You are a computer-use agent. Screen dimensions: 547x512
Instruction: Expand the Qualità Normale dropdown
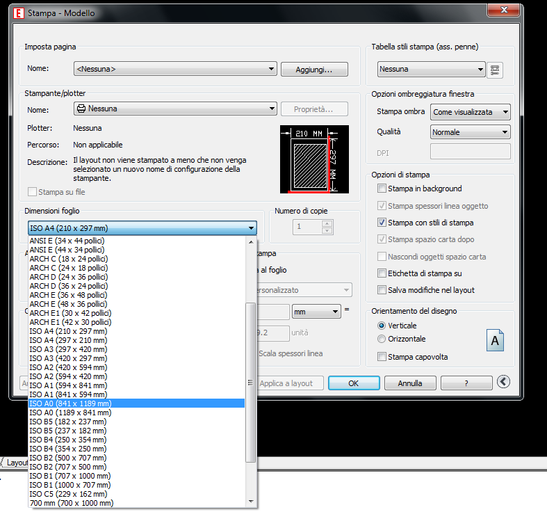point(471,132)
